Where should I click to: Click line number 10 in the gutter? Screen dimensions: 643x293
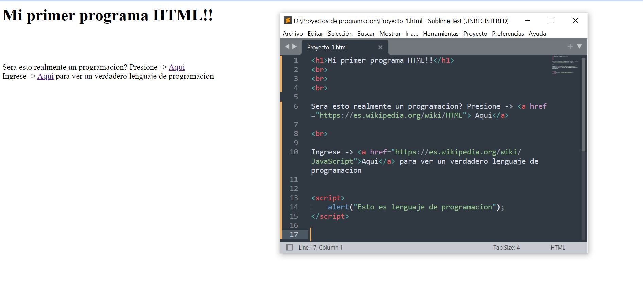(294, 152)
